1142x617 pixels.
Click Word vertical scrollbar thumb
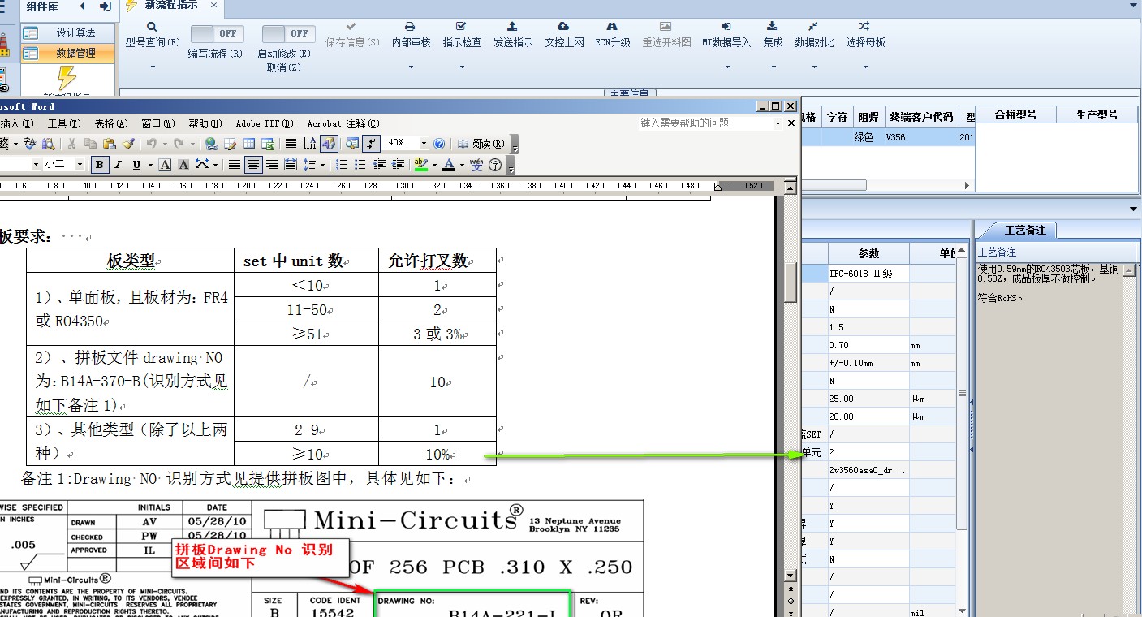pyautogui.click(x=791, y=282)
